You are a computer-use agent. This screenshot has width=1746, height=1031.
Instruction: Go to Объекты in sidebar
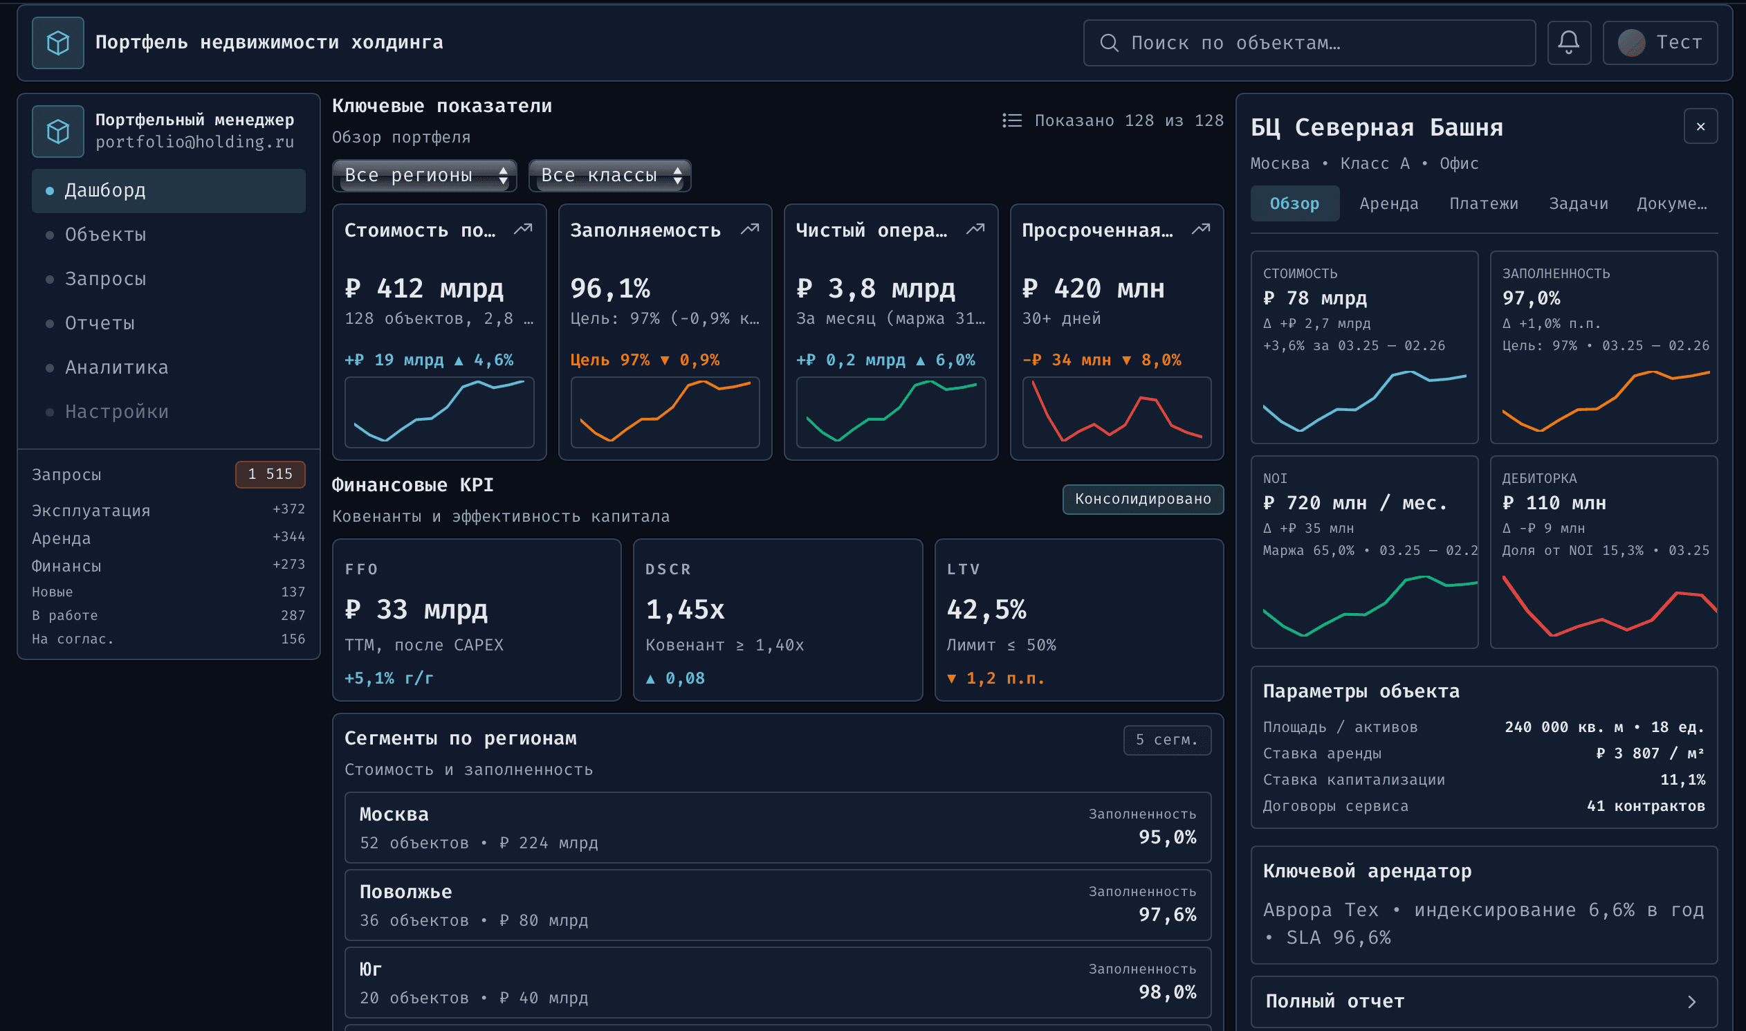coord(106,235)
